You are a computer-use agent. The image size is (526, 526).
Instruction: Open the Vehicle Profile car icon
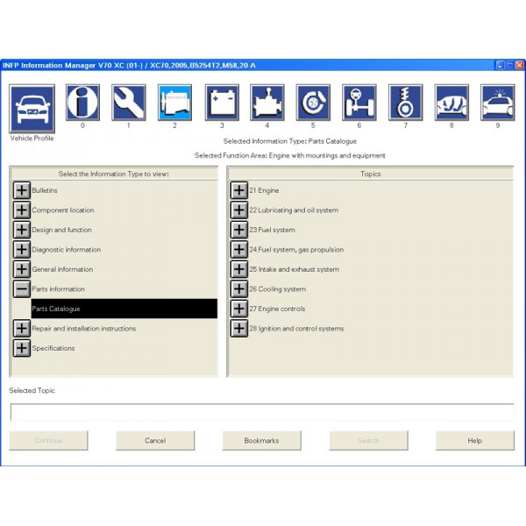tap(32, 108)
